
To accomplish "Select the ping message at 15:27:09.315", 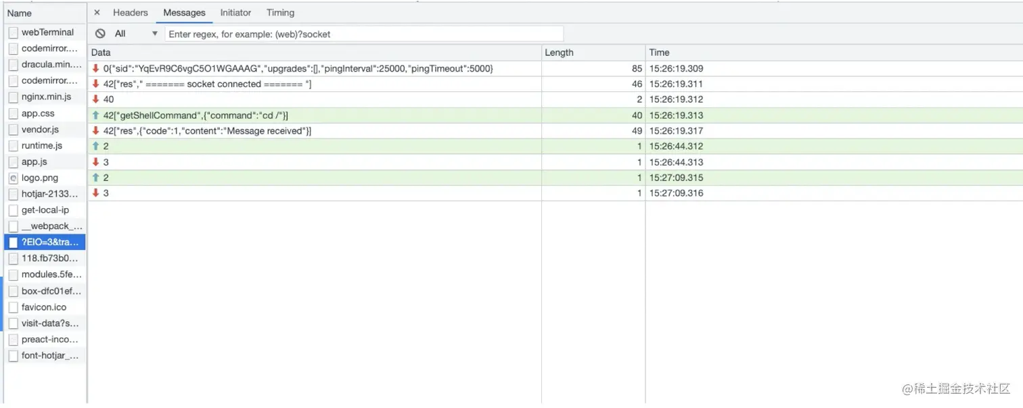I will tap(555, 178).
